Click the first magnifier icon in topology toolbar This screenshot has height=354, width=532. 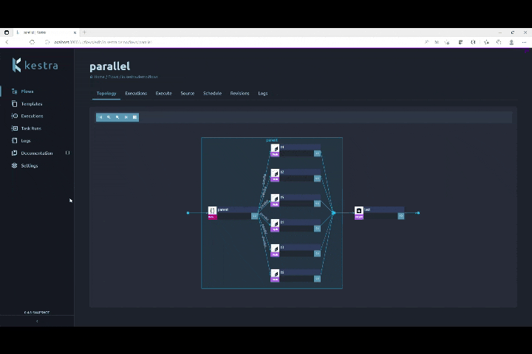click(x=109, y=117)
